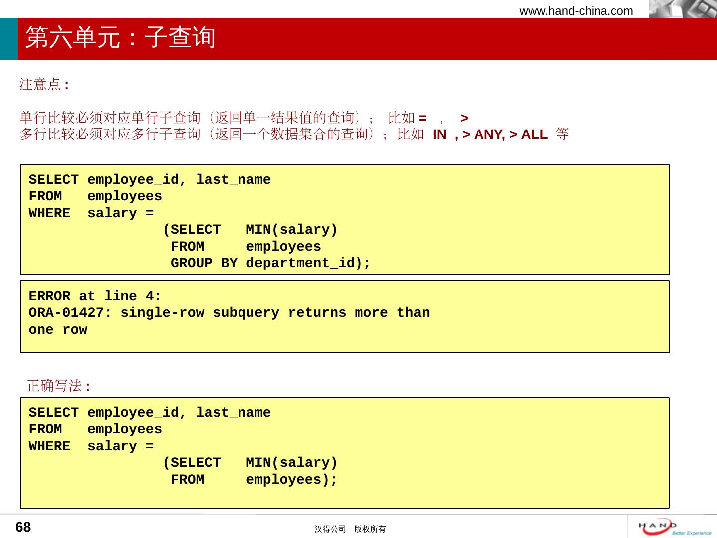Click the ERROR at line 4 text

pyautogui.click(x=95, y=296)
